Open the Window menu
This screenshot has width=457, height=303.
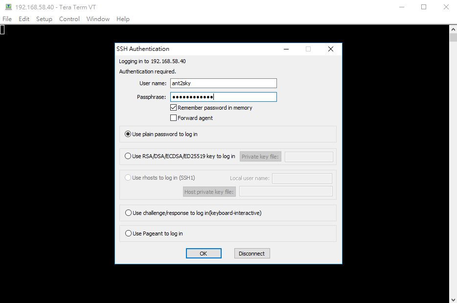(98, 19)
